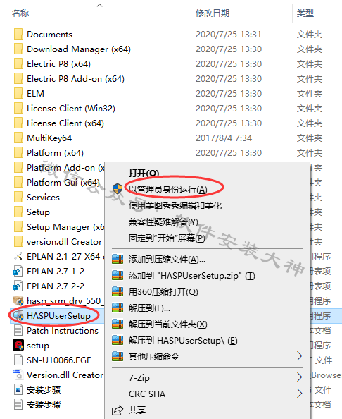Click the EPLAN 2.7 1-2 registry file icon
This screenshot has height=419, width=342.
point(18,272)
